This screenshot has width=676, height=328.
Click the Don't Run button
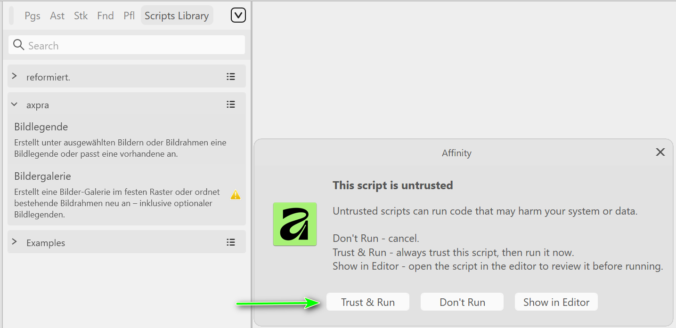pos(462,302)
